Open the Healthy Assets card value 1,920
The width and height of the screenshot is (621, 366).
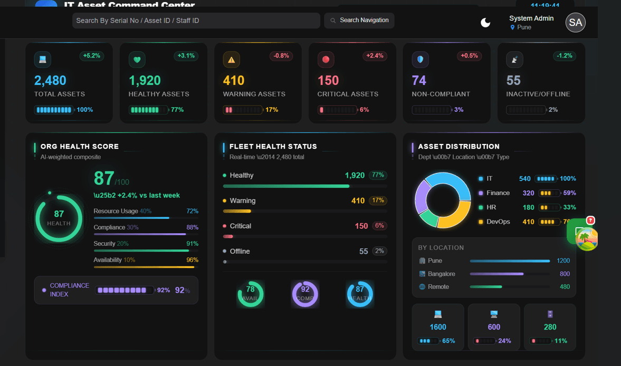point(145,80)
